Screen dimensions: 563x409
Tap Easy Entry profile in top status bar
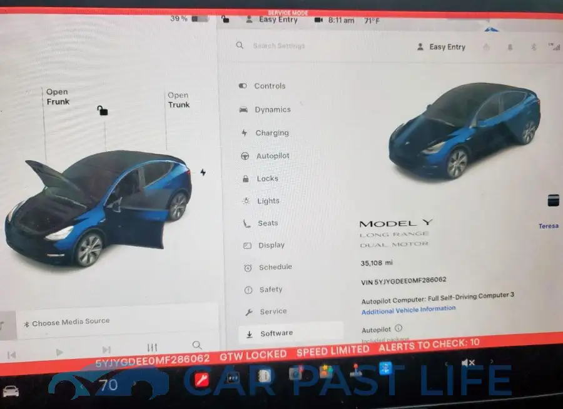tap(272, 20)
